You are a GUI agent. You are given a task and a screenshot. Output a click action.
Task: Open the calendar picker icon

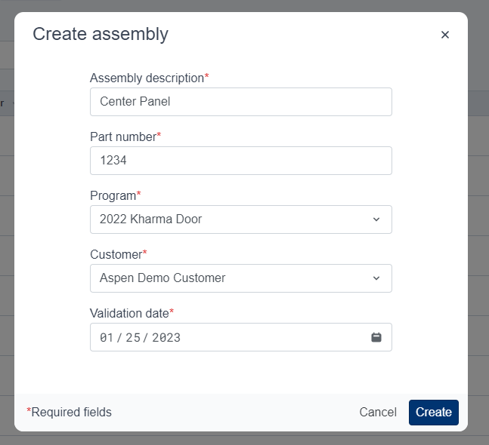point(376,337)
